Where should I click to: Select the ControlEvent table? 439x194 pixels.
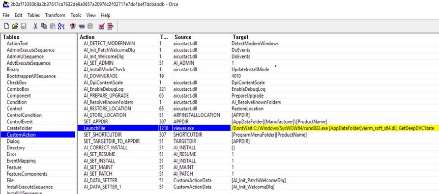[x=20, y=122]
